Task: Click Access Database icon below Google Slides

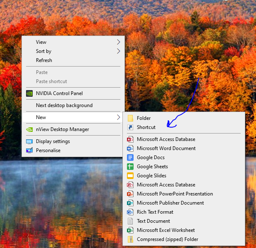Action: (130, 185)
